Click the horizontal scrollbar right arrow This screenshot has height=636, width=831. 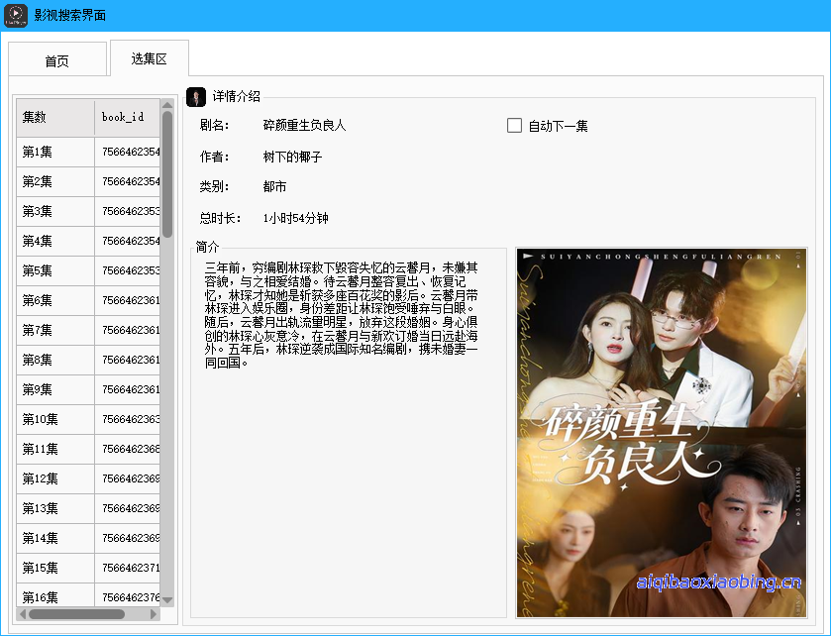click(154, 614)
